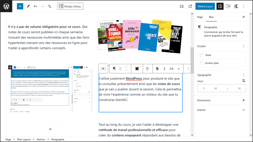This screenshot has width=253, height=142.
Task: Click into the selected paragraph text
Action: (x=140, y=89)
